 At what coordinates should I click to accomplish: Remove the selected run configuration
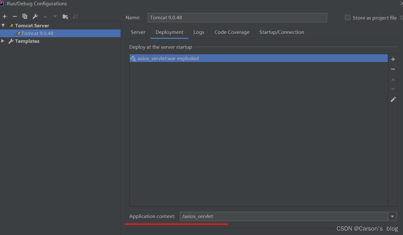pos(15,16)
